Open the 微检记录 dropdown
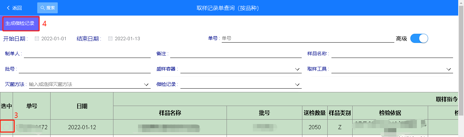The height and width of the screenshot is (137, 464). click(x=297, y=85)
